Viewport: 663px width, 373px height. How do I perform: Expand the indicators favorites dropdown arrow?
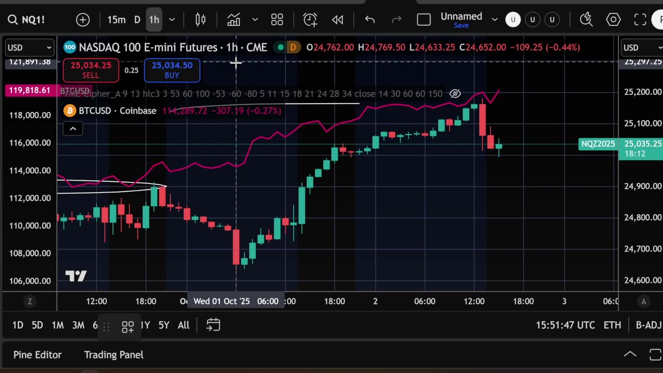[x=255, y=20]
